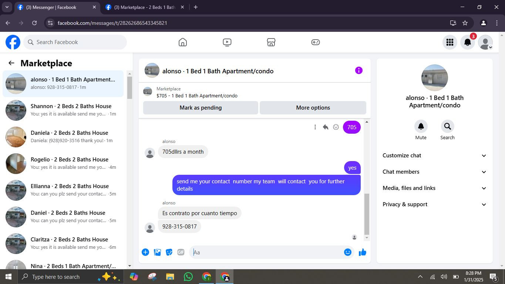This screenshot has width=505, height=284.
Task: Open more attachment actions plus icon
Action: click(x=145, y=252)
